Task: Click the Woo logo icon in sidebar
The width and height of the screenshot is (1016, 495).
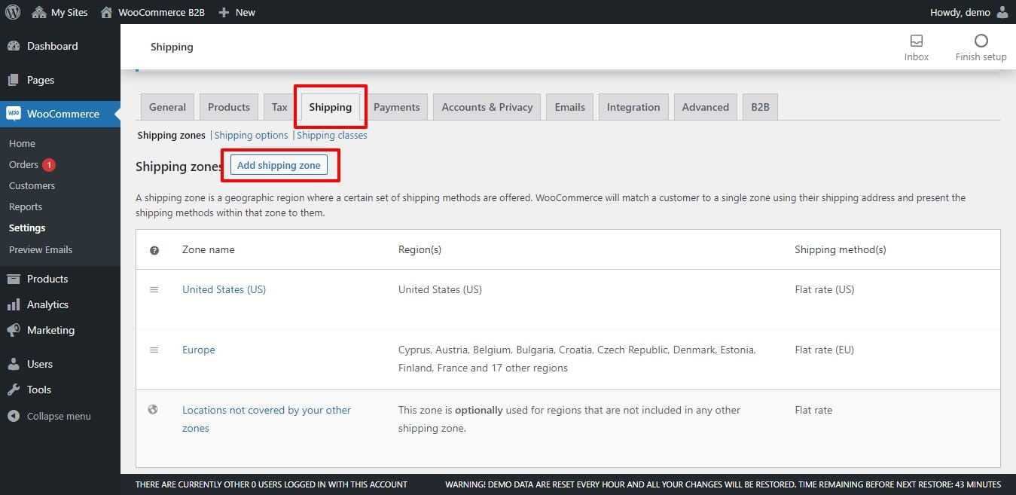Action: coord(14,114)
